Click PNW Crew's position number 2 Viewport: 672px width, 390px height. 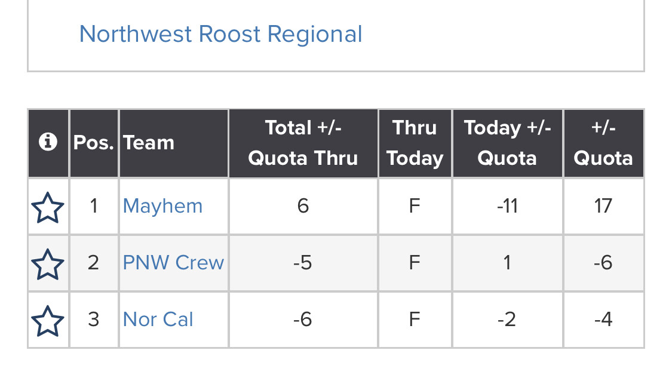click(x=93, y=263)
